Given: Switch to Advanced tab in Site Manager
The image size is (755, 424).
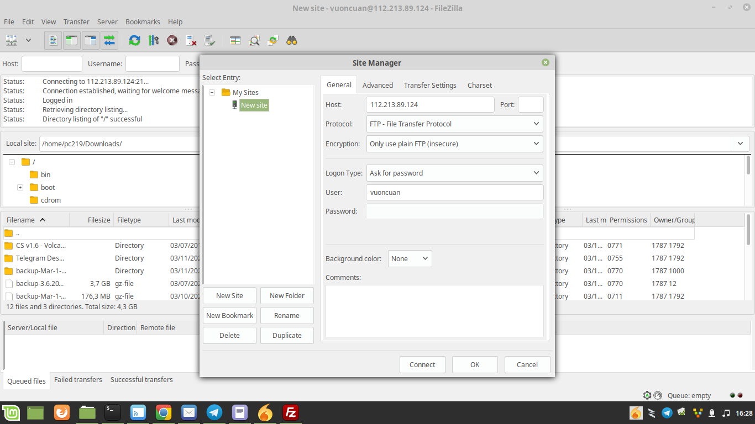Looking at the screenshot, I should [377, 85].
